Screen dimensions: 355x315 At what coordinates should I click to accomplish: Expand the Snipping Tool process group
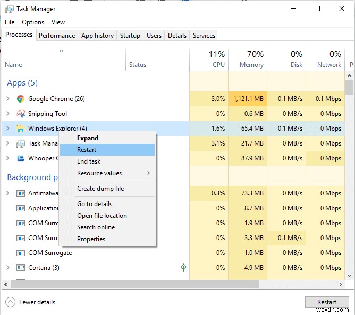tap(7, 113)
